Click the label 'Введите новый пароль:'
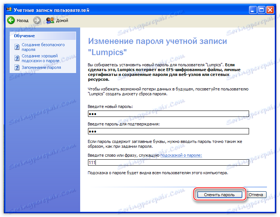This screenshot has height=217, width=280. 110,106
